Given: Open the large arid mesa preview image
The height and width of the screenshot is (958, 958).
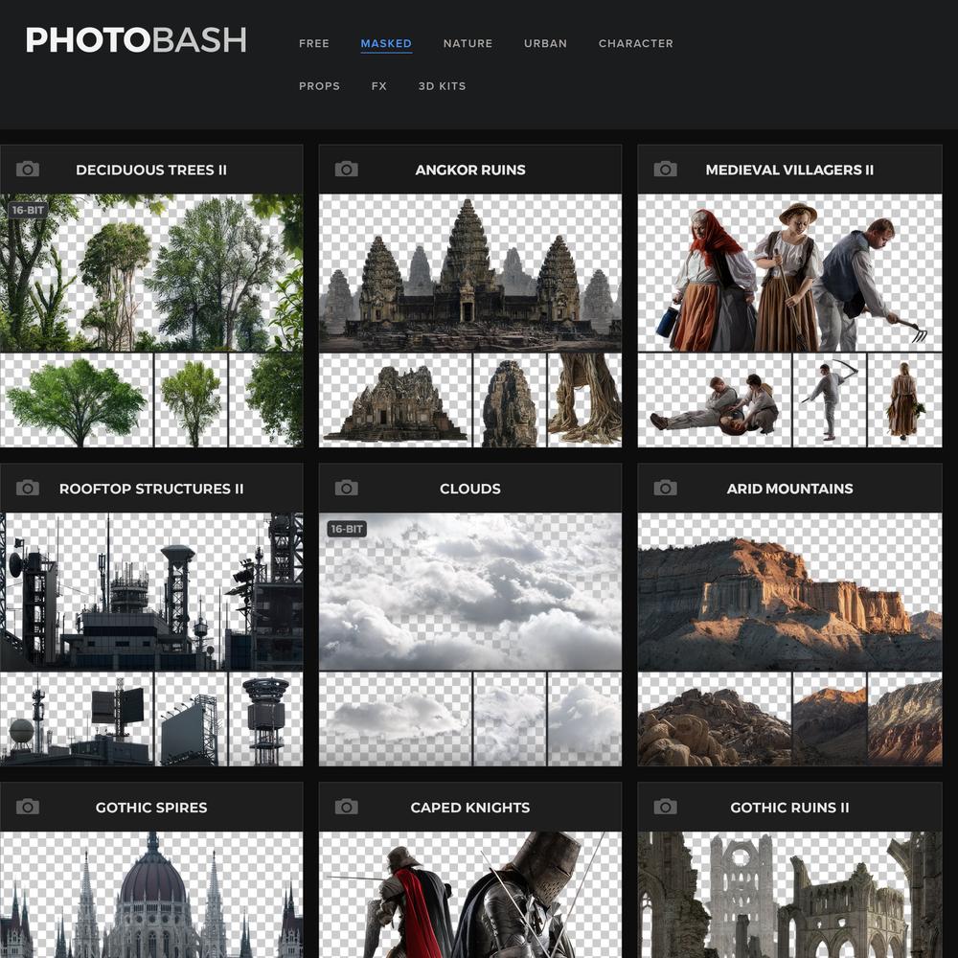Looking at the screenshot, I should point(789,591).
